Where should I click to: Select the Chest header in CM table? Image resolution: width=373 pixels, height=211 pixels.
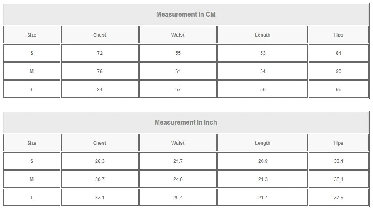click(x=100, y=35)
